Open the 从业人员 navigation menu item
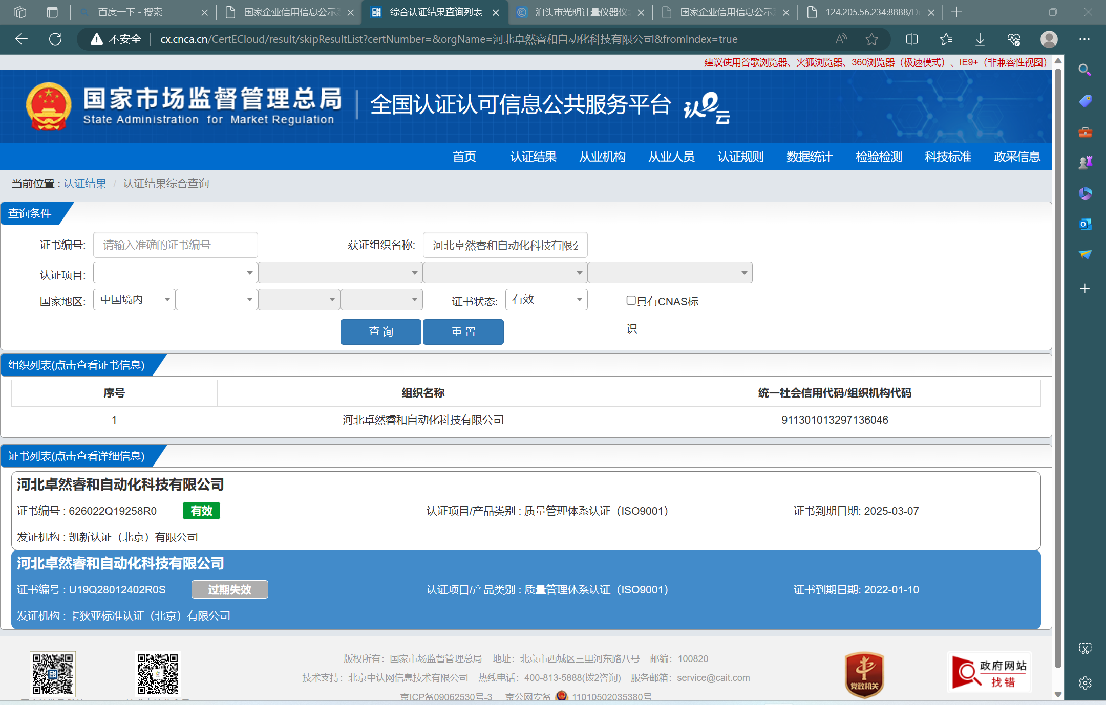 (671, 157)
